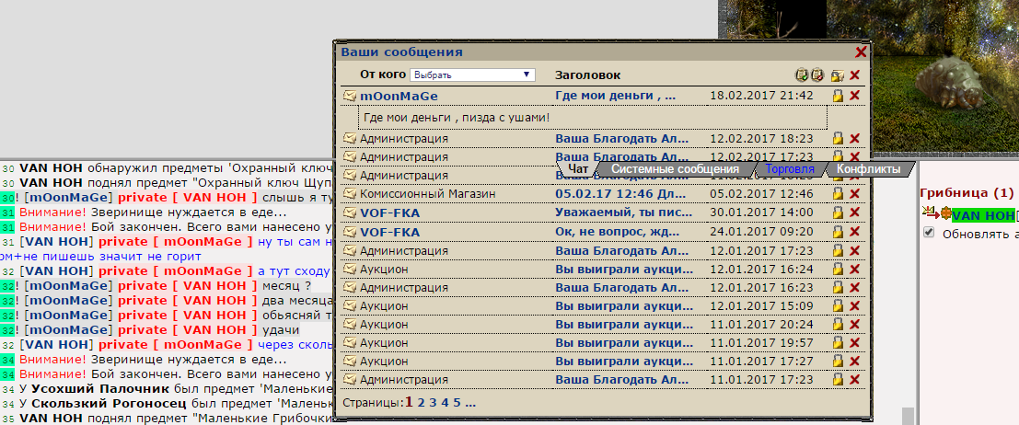1019x425 pixels.
Task: Lock the 30.01.2017 VOF-FKA message
Action: [x=838, y=212]
